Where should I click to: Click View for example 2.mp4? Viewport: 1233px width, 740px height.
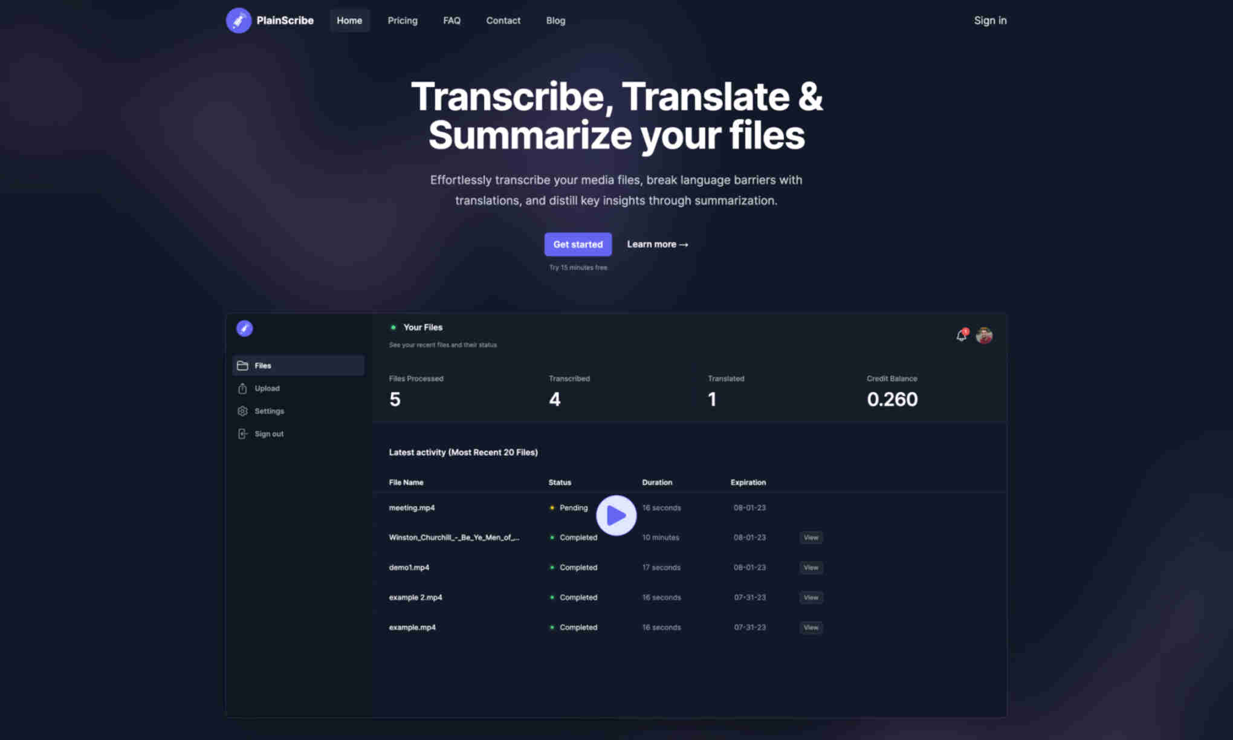pos(811,597)
